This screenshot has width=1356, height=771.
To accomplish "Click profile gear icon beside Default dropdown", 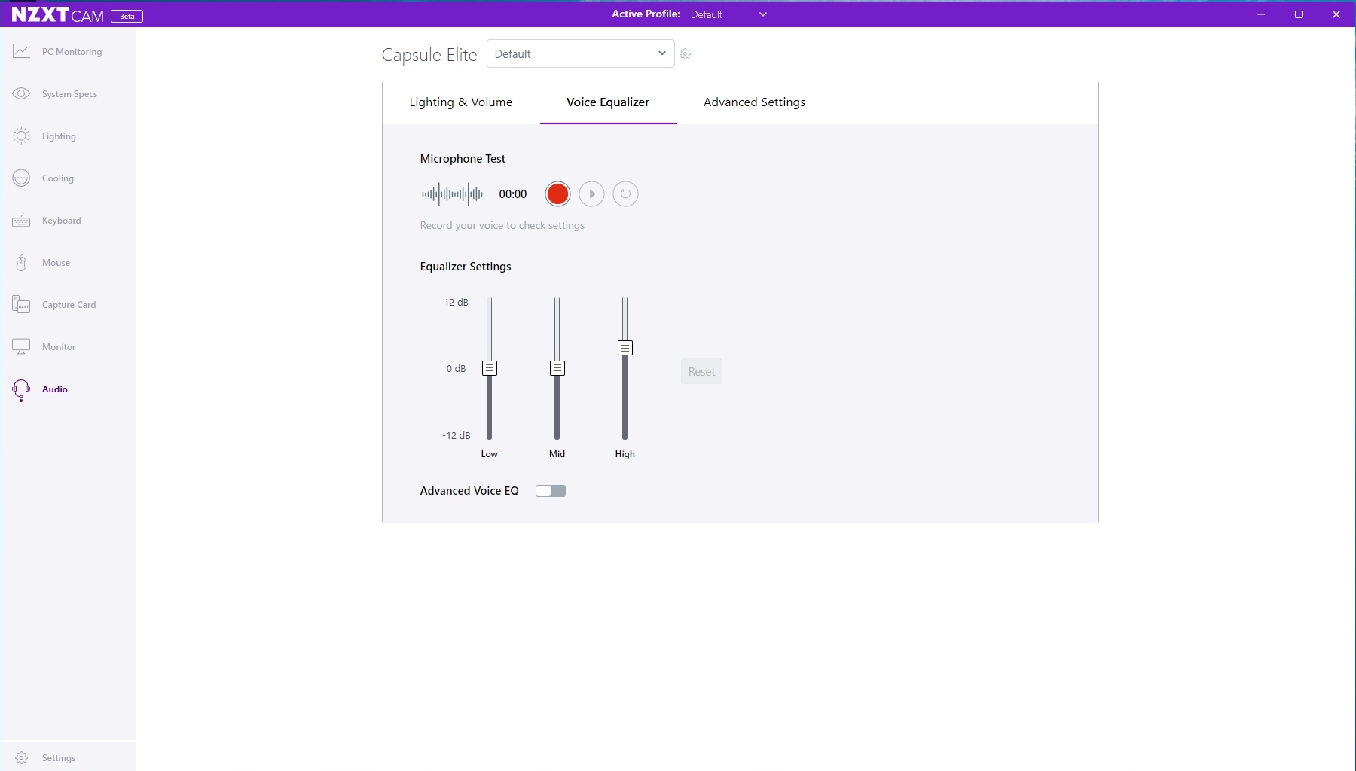I will (x=685, y=54).
